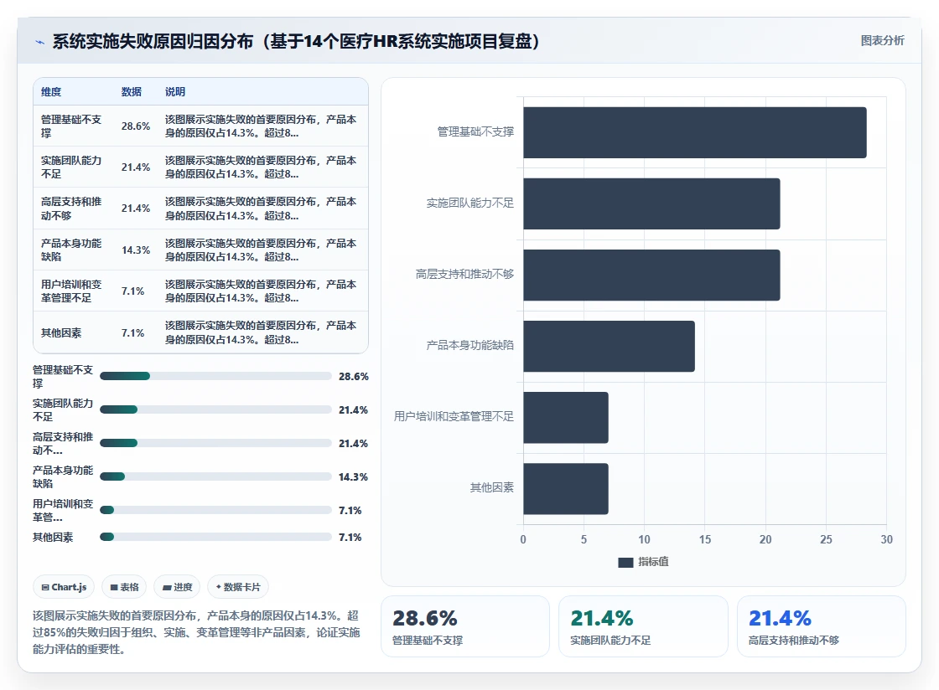Click the 数据 column header
Viewport: 939px width, 690px height.
click(131, 92)
